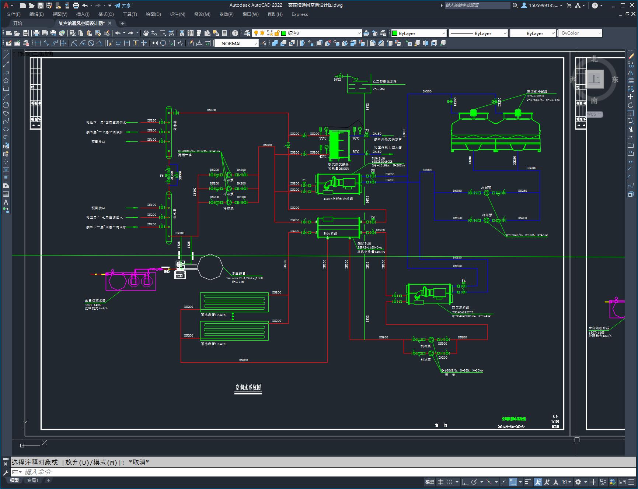Toggle the drawing grid display
The width and height of the screenshot is (638, 489).
441,482
